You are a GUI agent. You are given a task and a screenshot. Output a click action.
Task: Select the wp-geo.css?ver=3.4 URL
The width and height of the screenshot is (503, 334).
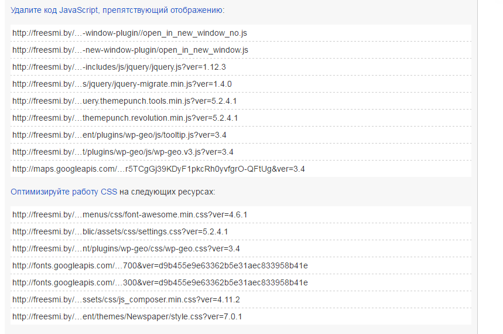point(126,249)
